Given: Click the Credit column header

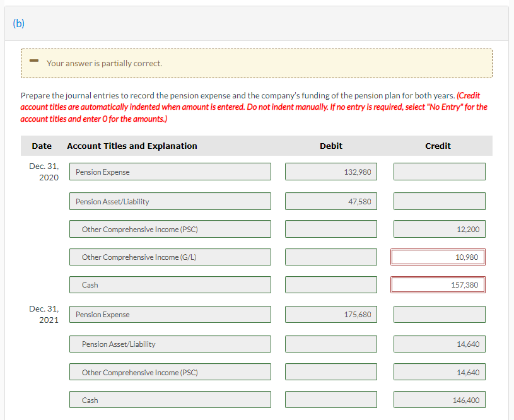Looking at the screenshot, I should [x=438, y=146].
